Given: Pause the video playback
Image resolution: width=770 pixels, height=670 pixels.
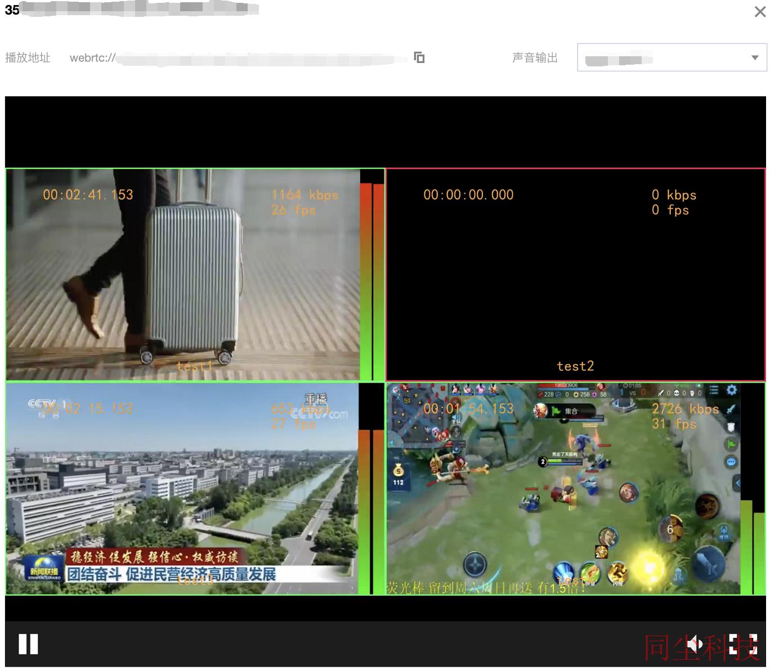Looking at the screenshot, I should 28,644.
